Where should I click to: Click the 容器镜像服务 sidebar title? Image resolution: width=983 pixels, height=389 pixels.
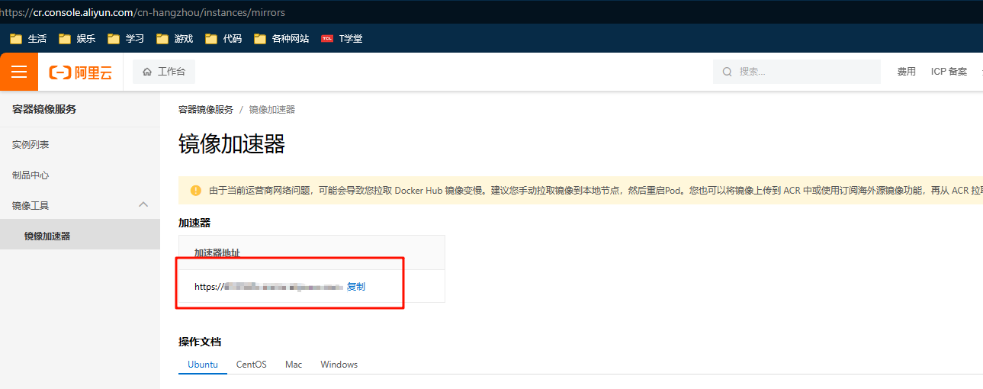[x=44, y=109]
